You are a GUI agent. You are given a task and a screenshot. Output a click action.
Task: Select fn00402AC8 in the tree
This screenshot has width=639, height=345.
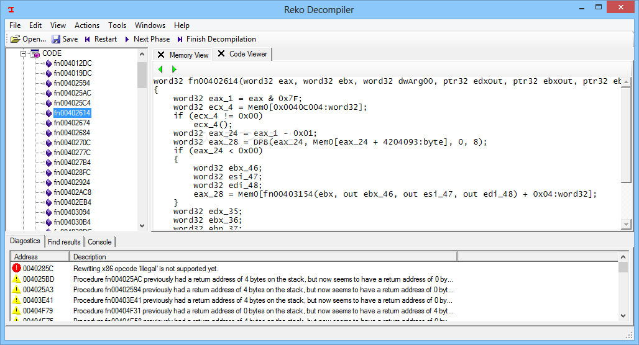click(72, 192)
